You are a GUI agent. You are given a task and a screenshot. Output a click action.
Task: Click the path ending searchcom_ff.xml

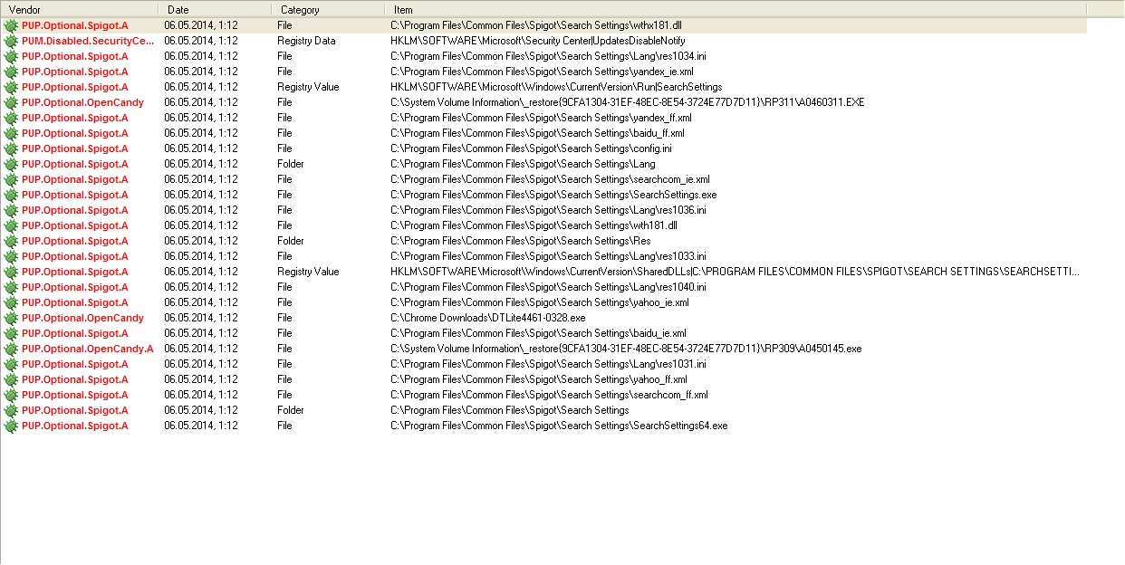pyautogui.click(x=549, y=395)
